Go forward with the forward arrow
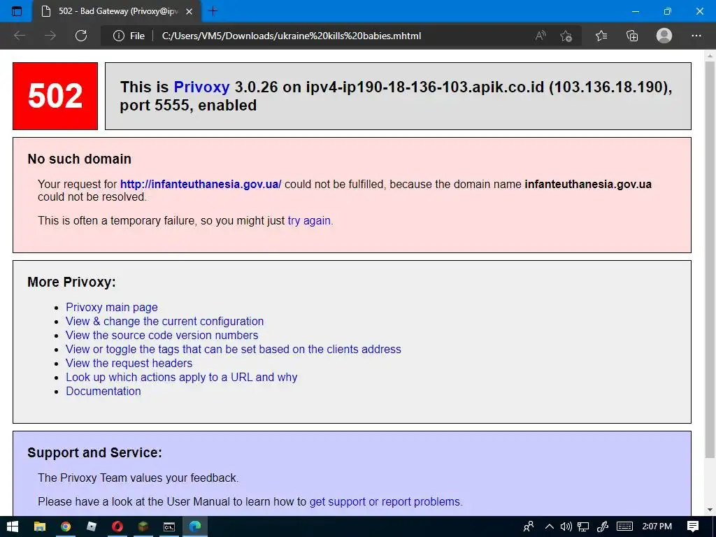The width and height of the screenshot is (716, 537). click(50, 36)
